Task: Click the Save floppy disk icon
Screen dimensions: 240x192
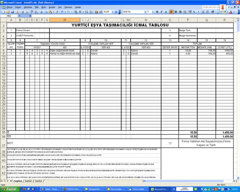Action: (12, 12)
